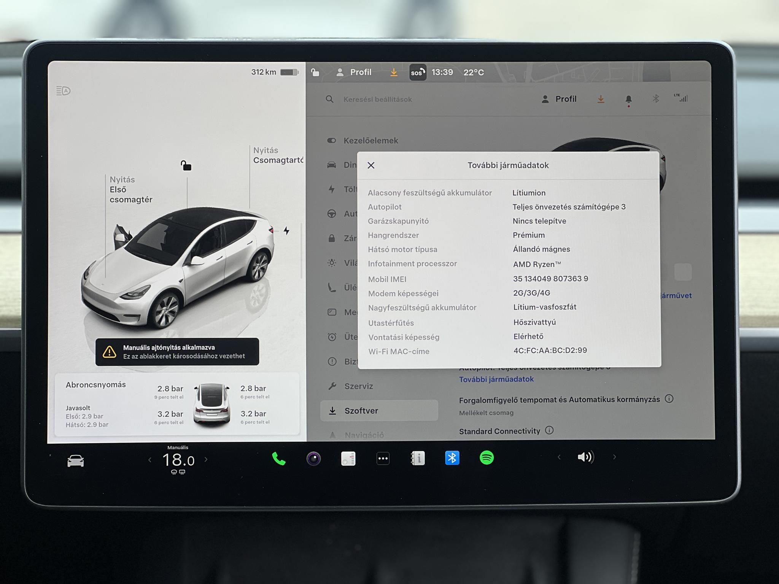Tap the SOS emergency icon in status bar
Screen dimensions: 779x584
tap(418, 72)
